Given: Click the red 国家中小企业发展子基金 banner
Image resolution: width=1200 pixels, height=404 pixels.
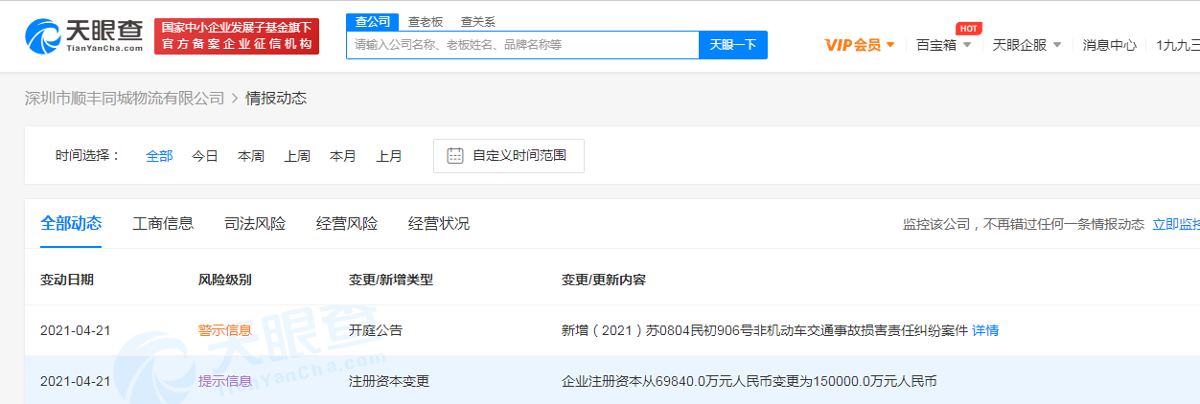Looking at the screenshot, I should [237, 36].
